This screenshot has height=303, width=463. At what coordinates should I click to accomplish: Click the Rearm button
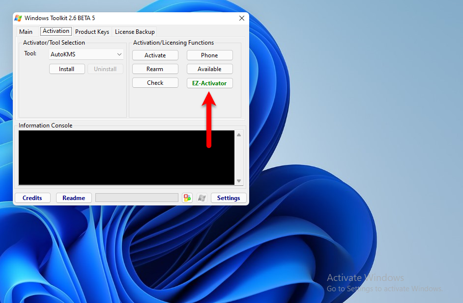point(155,69)
